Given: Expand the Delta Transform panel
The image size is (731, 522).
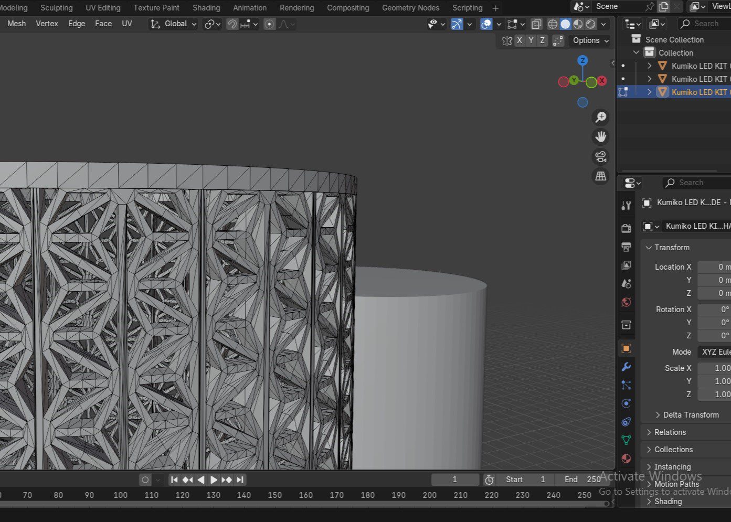Looking at the screenshot, I should pos(690,415).
